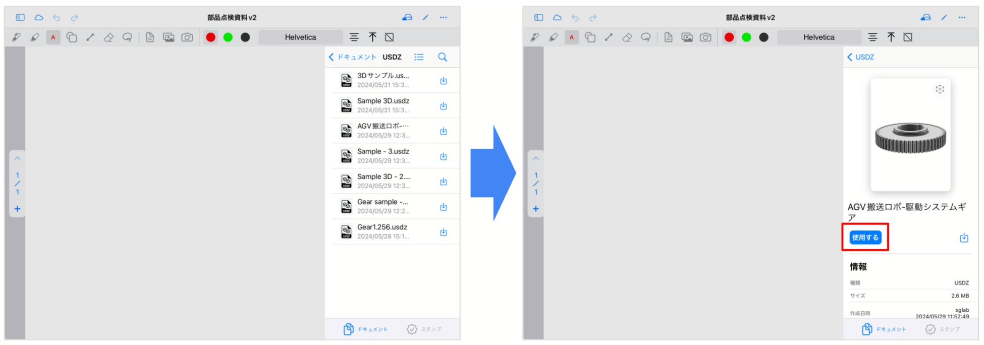Toggle pencil edit mode in right screen

(944, 18)
